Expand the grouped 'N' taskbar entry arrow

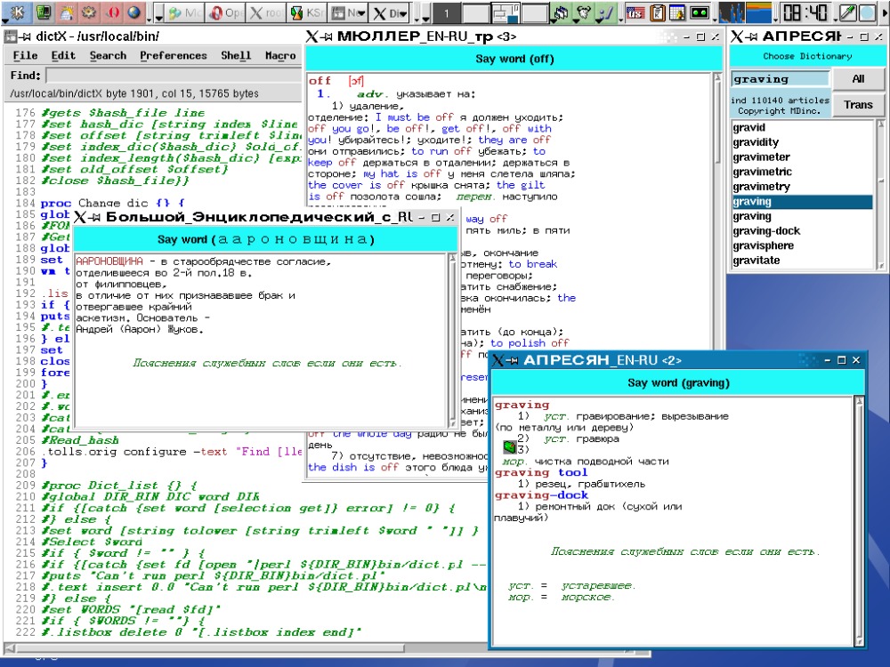(x=361, y=12)
